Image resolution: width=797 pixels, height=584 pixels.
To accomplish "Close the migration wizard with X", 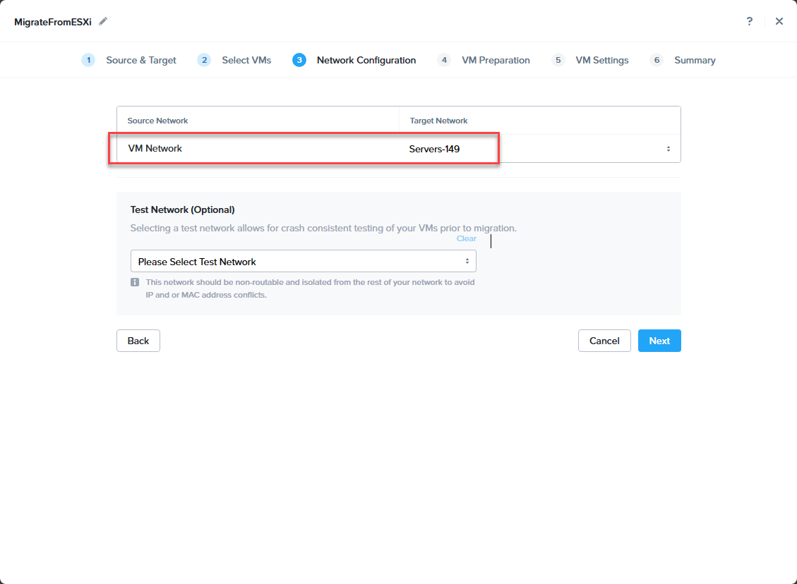I will pyautogui.click(x=779, y=21).
